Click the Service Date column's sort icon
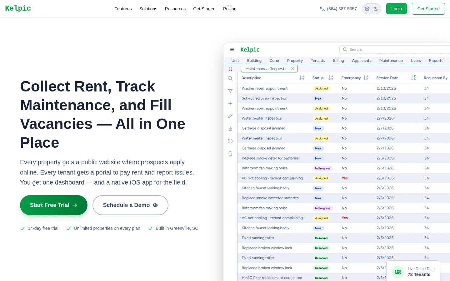This screenshot has height=281, width=450. pyautogui.click(x=413, y=78)
